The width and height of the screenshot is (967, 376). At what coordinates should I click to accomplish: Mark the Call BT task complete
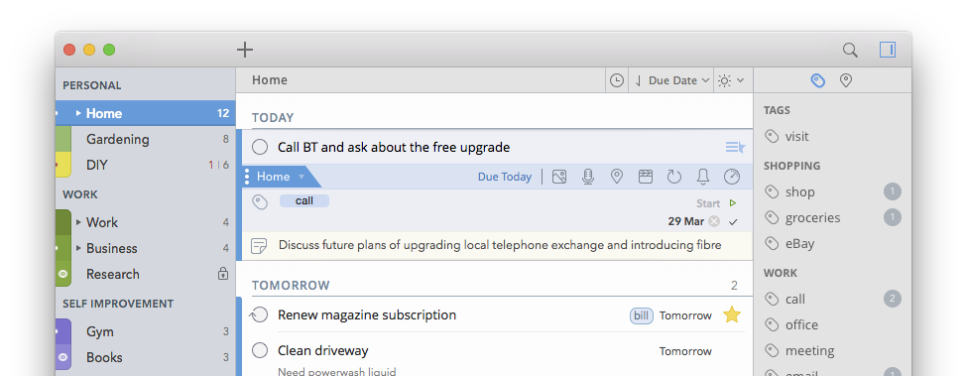(x=260, y=147)
